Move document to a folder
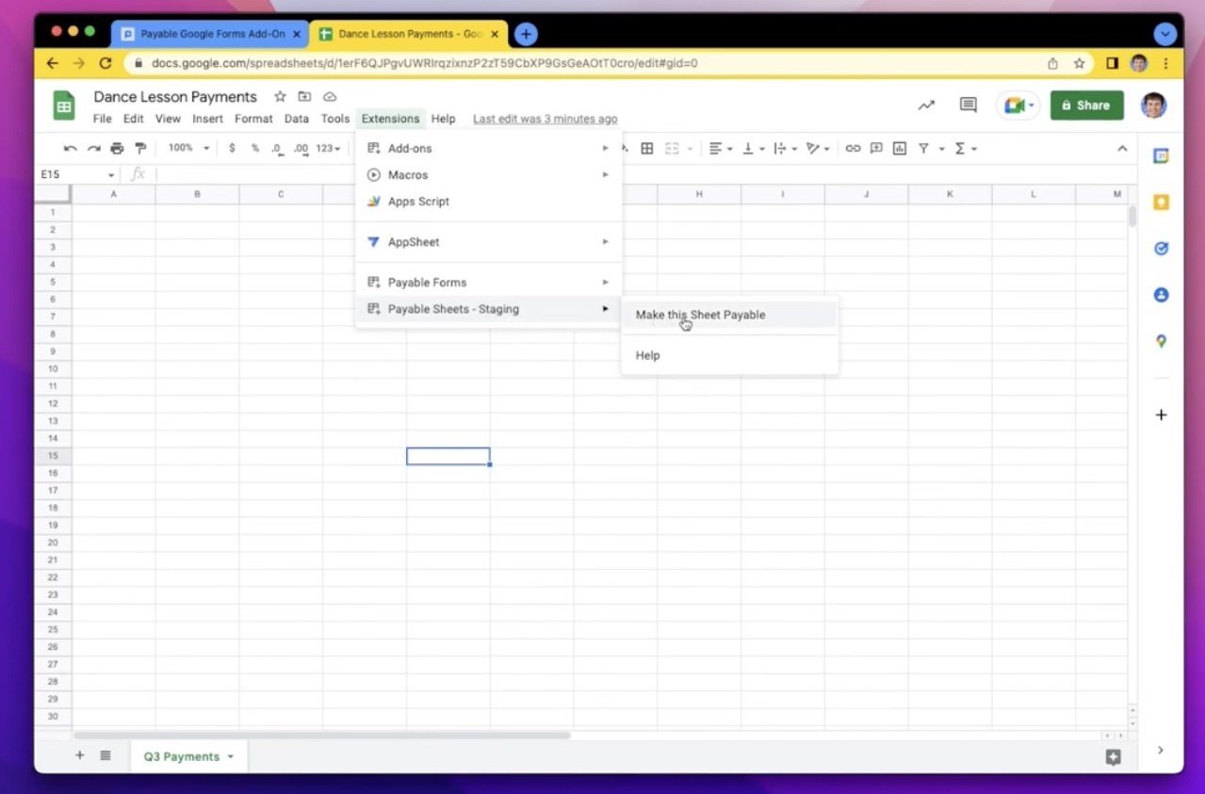1205x794 pixels. (304, 97)
